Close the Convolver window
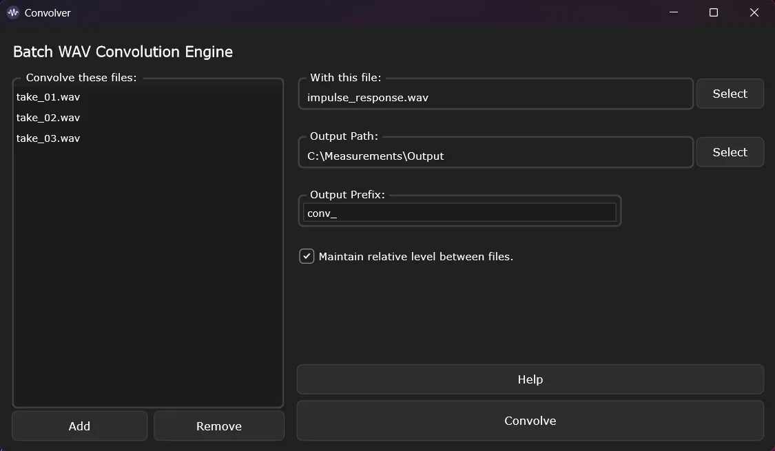The image size is (775, 451). 754,13
